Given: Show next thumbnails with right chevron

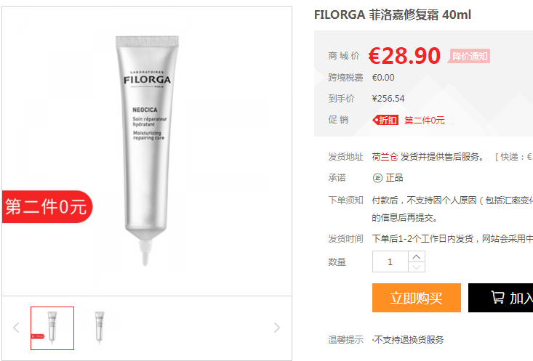Looking at the screenshot, I should [277, 328].
